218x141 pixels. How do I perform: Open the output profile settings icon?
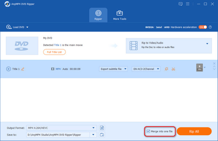(x=102, y=128)
